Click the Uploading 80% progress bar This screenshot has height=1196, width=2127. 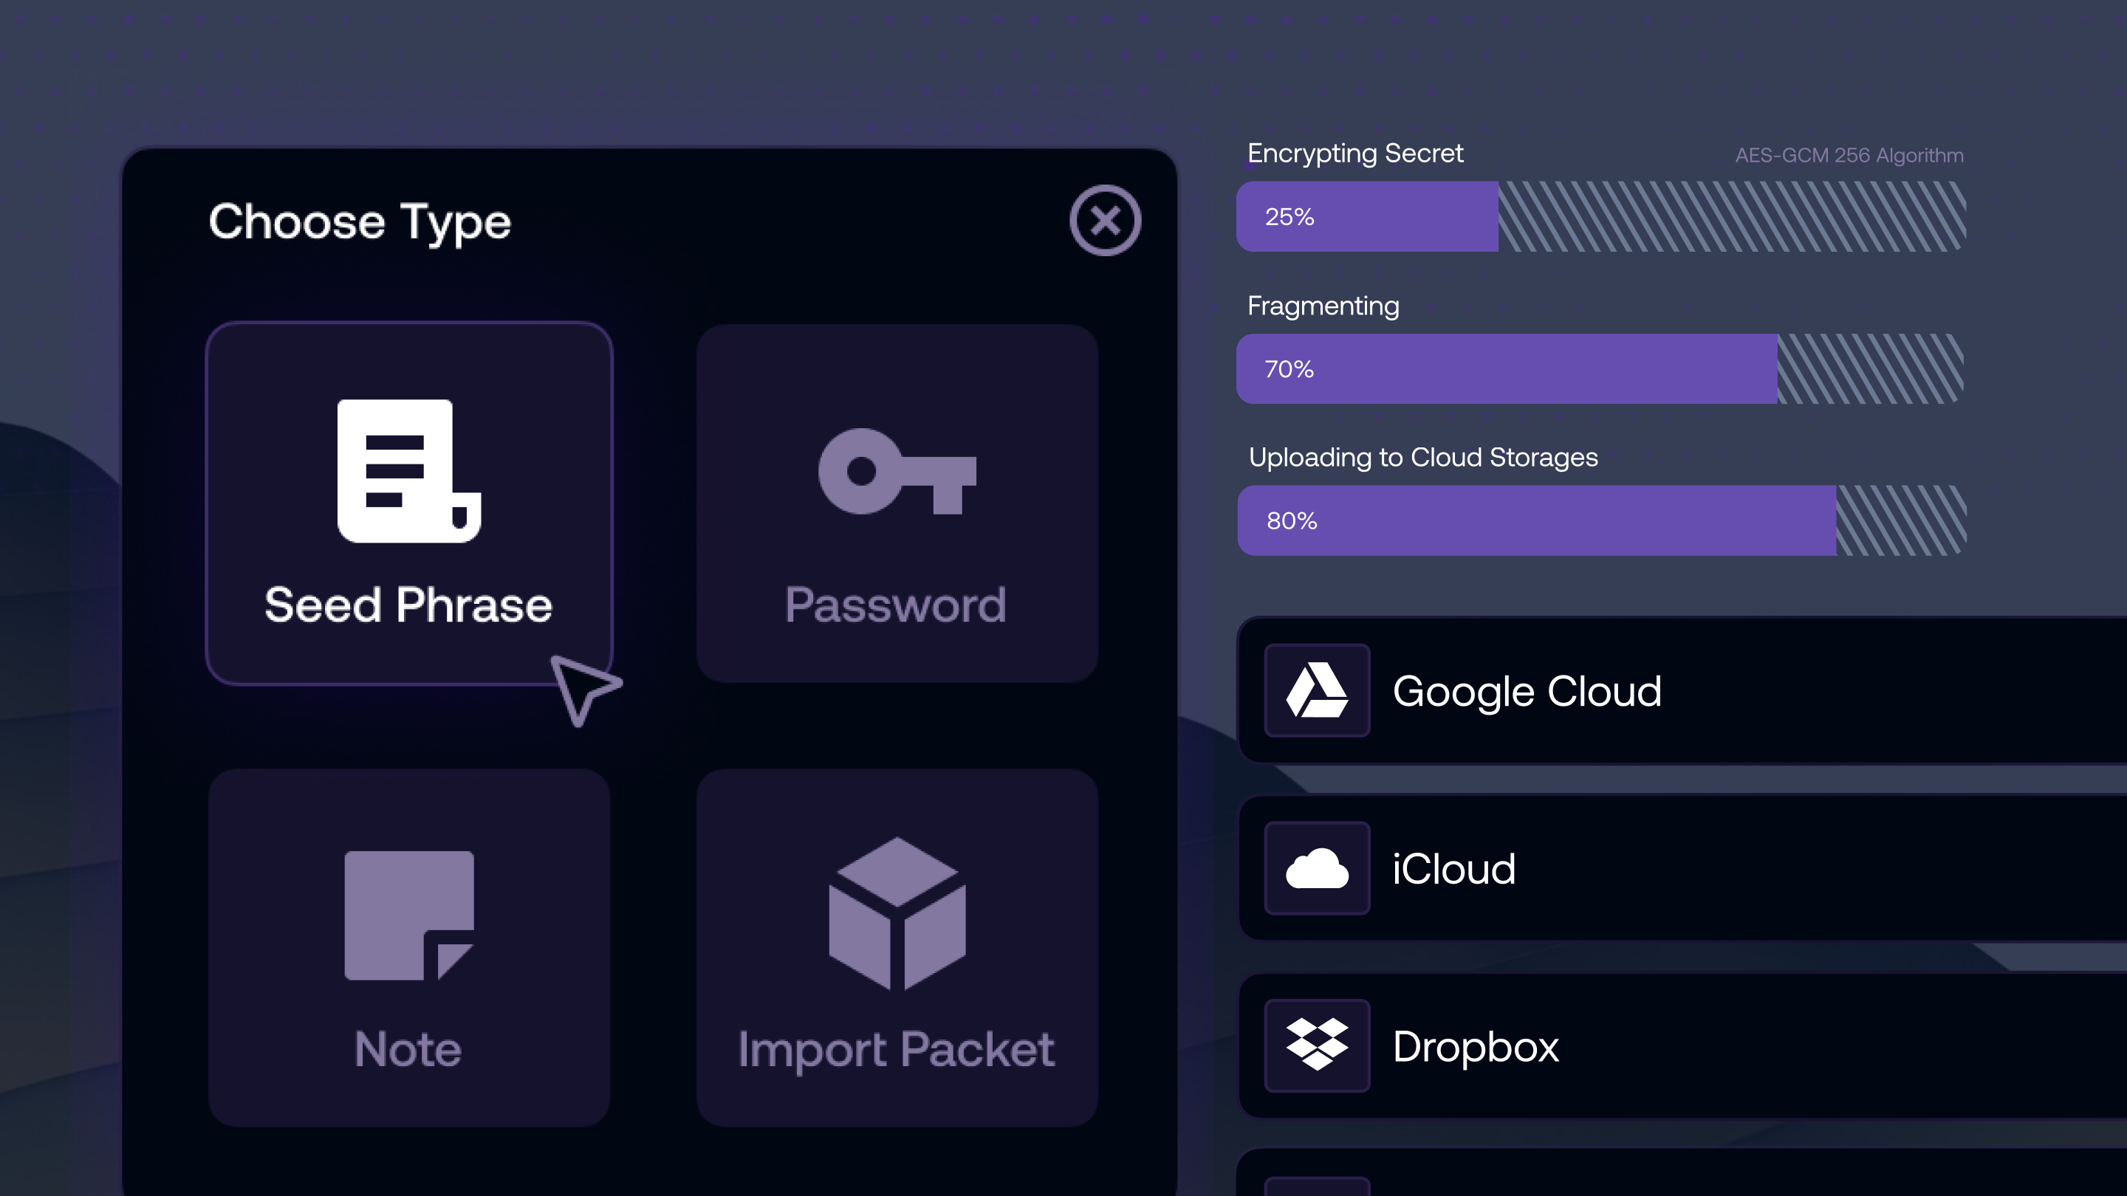1600,520
